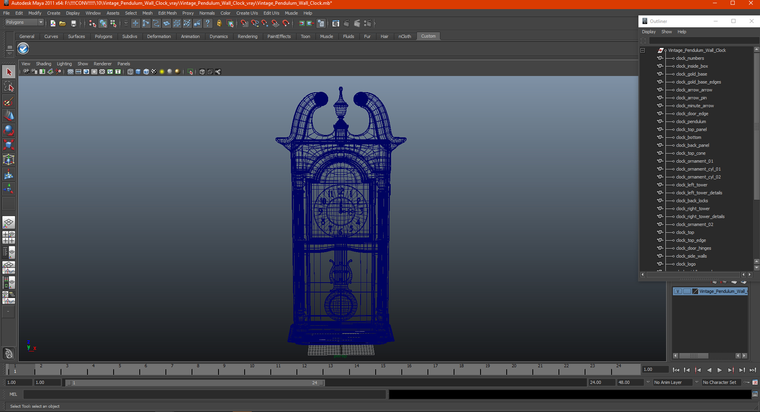This screenshot has height=412, width=760.
Task: Toggle smooth shade all blue cube
Action: click(x=138, y=72)
